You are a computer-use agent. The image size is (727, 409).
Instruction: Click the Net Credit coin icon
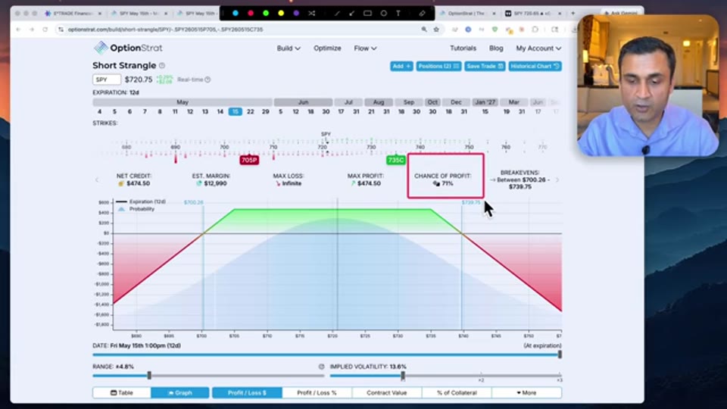[x=121, y=183]
